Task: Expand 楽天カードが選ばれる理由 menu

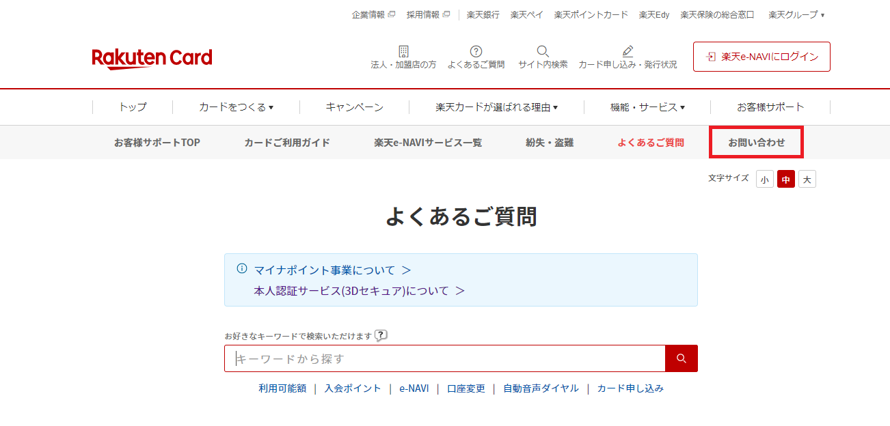Action: [x=496, y=107]
